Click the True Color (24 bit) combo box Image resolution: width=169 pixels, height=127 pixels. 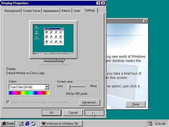(29, 87)
